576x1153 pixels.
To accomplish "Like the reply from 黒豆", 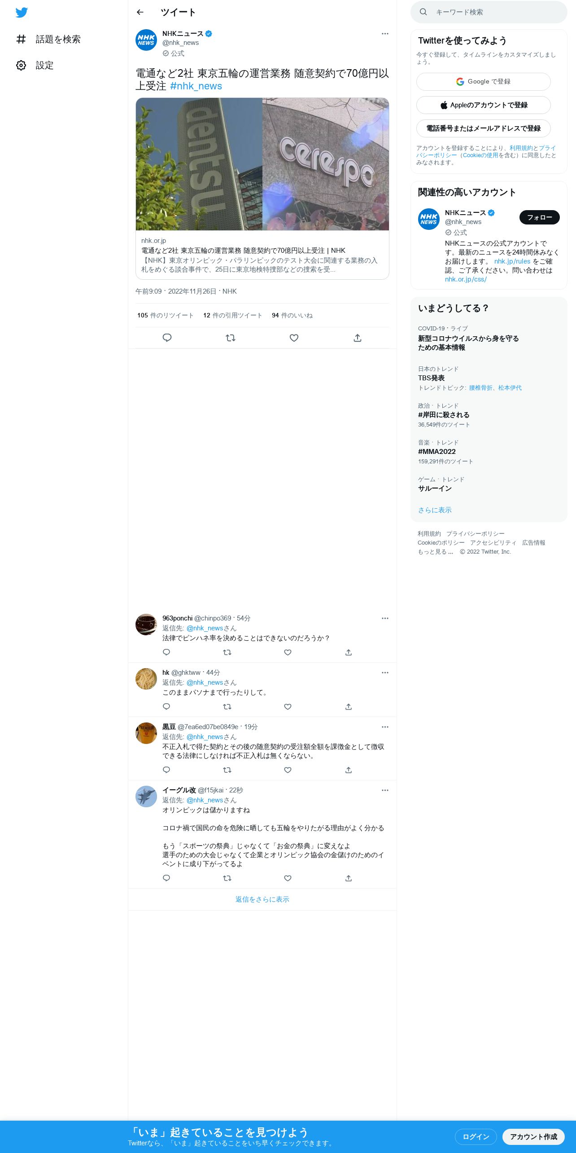I will (288, 770).
